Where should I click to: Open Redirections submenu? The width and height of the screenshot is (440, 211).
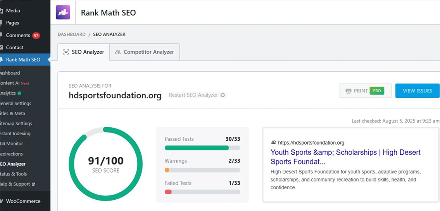pos(12,154)
